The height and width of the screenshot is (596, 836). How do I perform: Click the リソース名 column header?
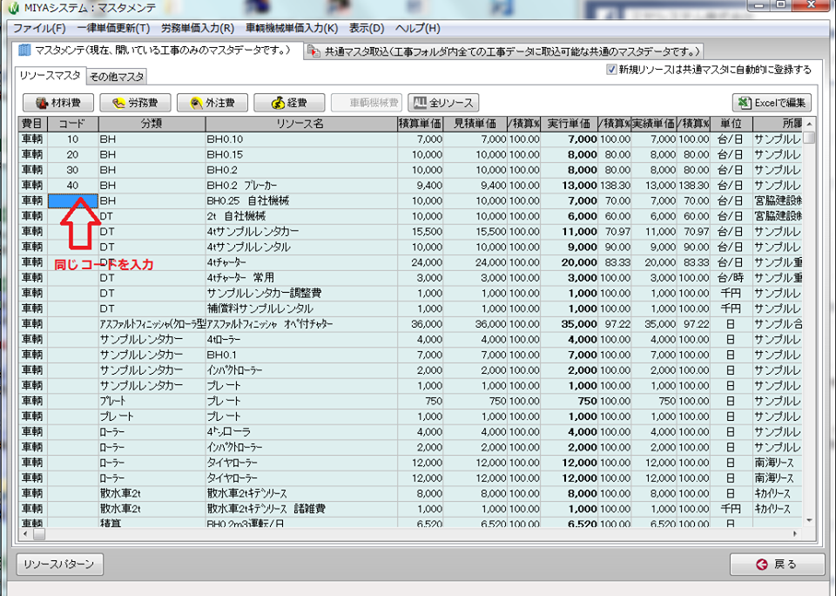pyautogui.click(x=301, y=124)
